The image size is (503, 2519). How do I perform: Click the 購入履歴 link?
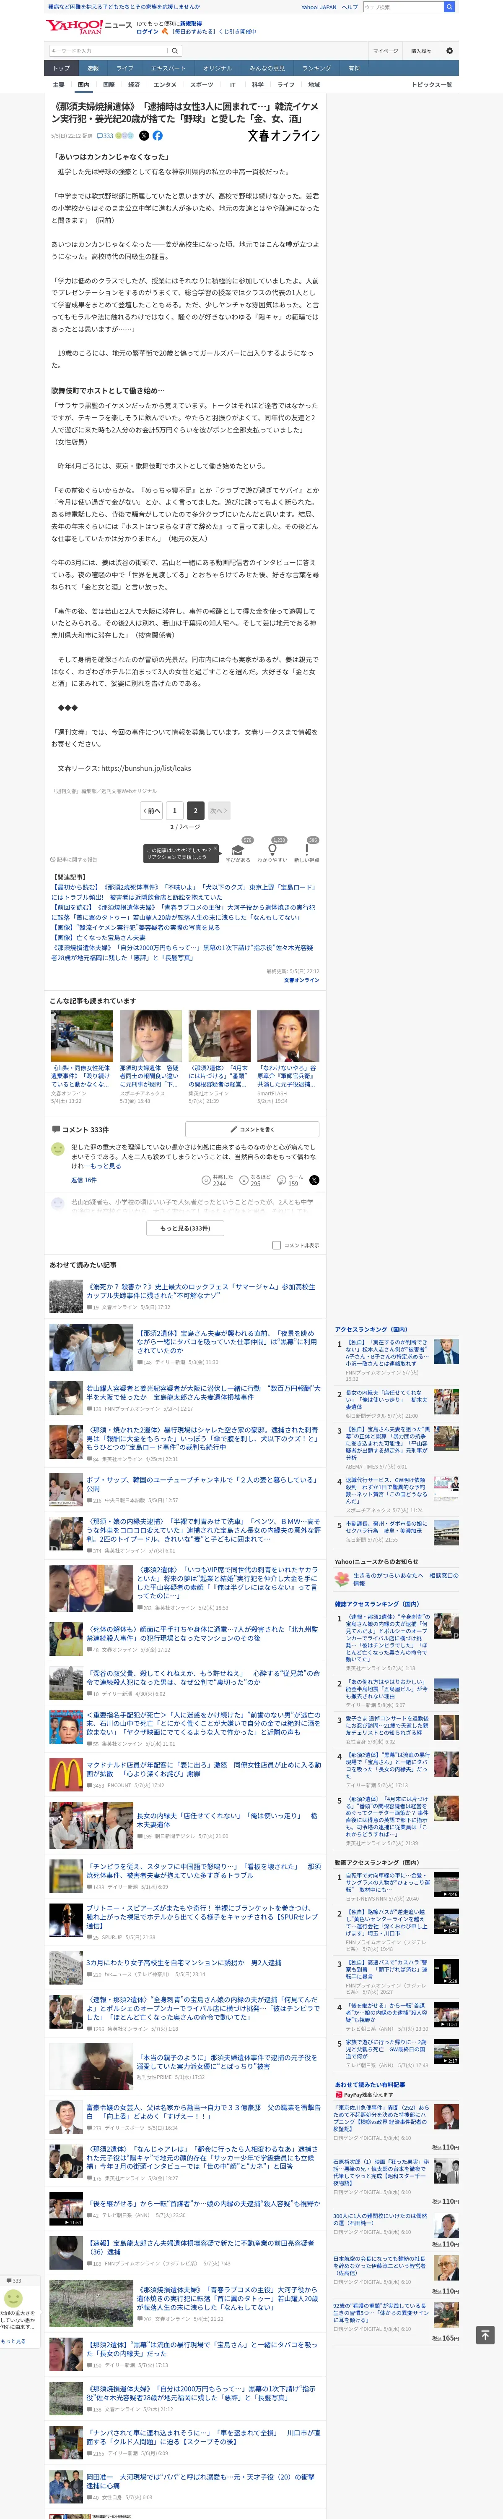click(421, 51)
